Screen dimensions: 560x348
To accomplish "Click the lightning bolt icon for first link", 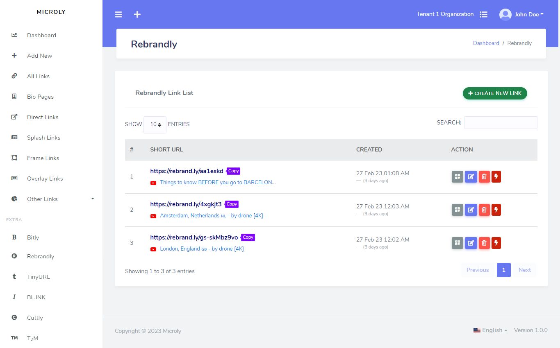I will (496, 177).
